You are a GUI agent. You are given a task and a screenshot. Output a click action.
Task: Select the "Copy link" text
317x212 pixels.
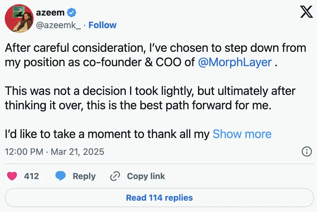tap(146, 176)
